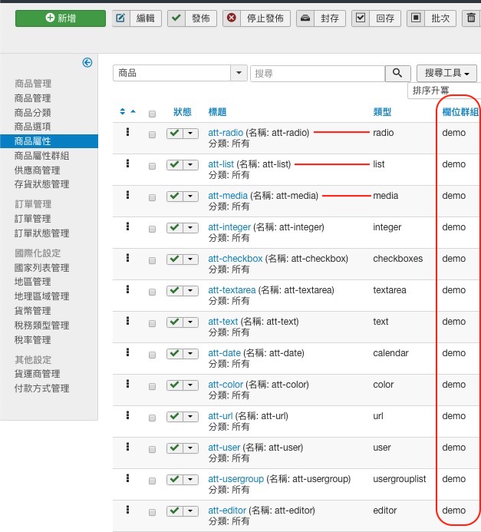Viewport: 481px width, 532px height.
Task: Click the magnifier search icon button
Action: point(397,73)
